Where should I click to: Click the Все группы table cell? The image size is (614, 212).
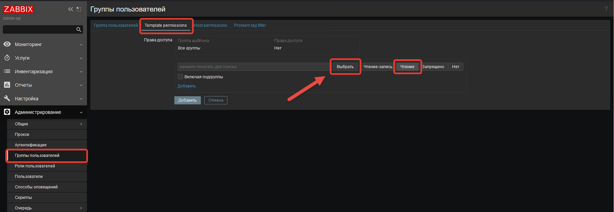189,48
